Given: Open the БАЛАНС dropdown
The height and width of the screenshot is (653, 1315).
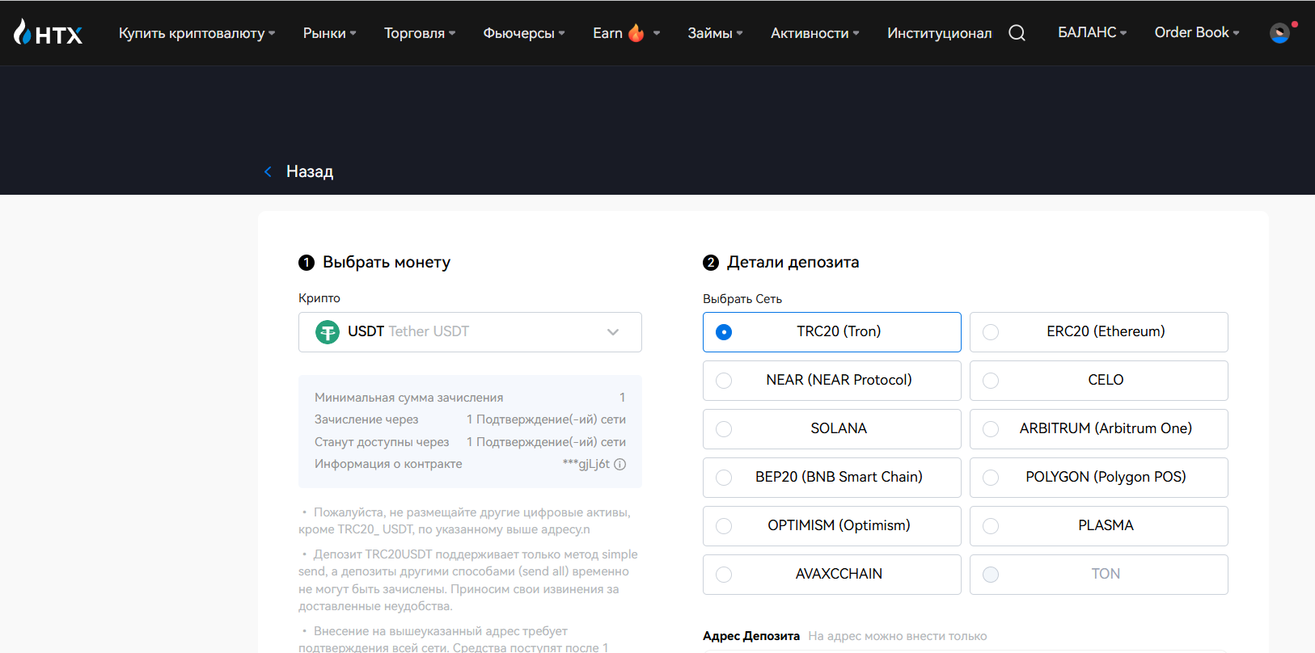Looking at the screenshot, I should click(1093, 32).
